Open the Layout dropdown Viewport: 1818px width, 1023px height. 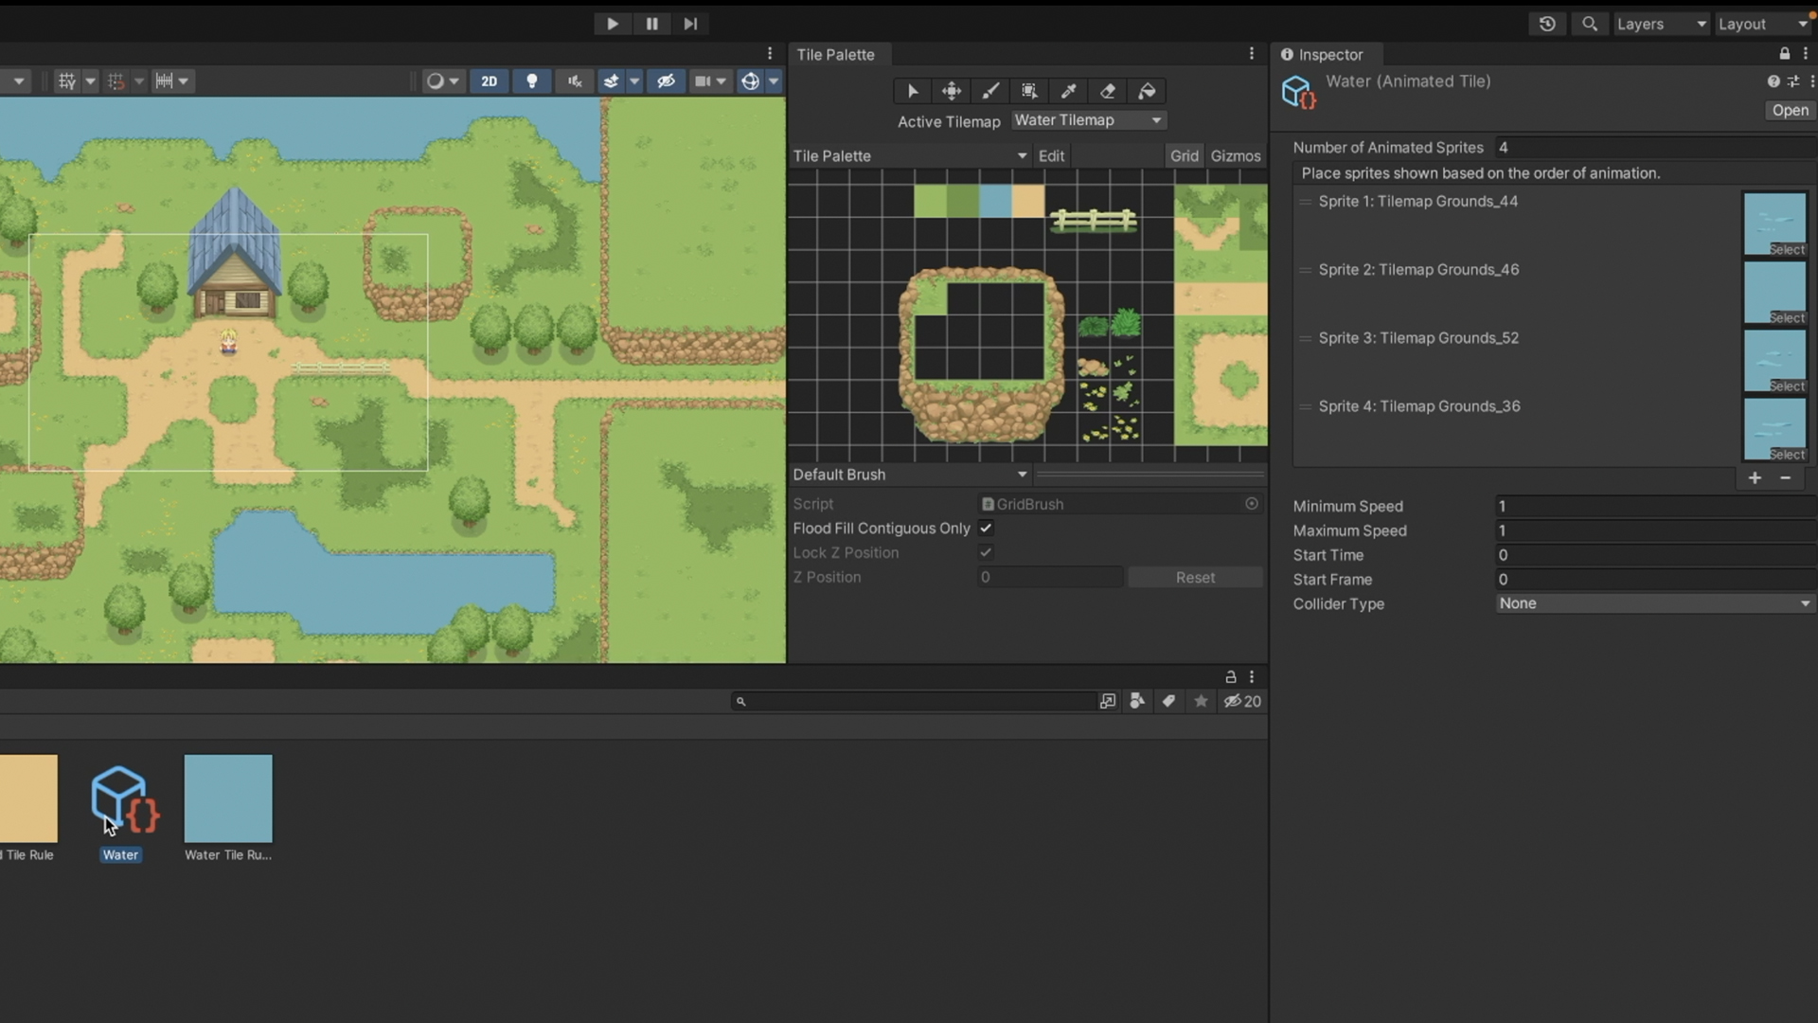1762,24
